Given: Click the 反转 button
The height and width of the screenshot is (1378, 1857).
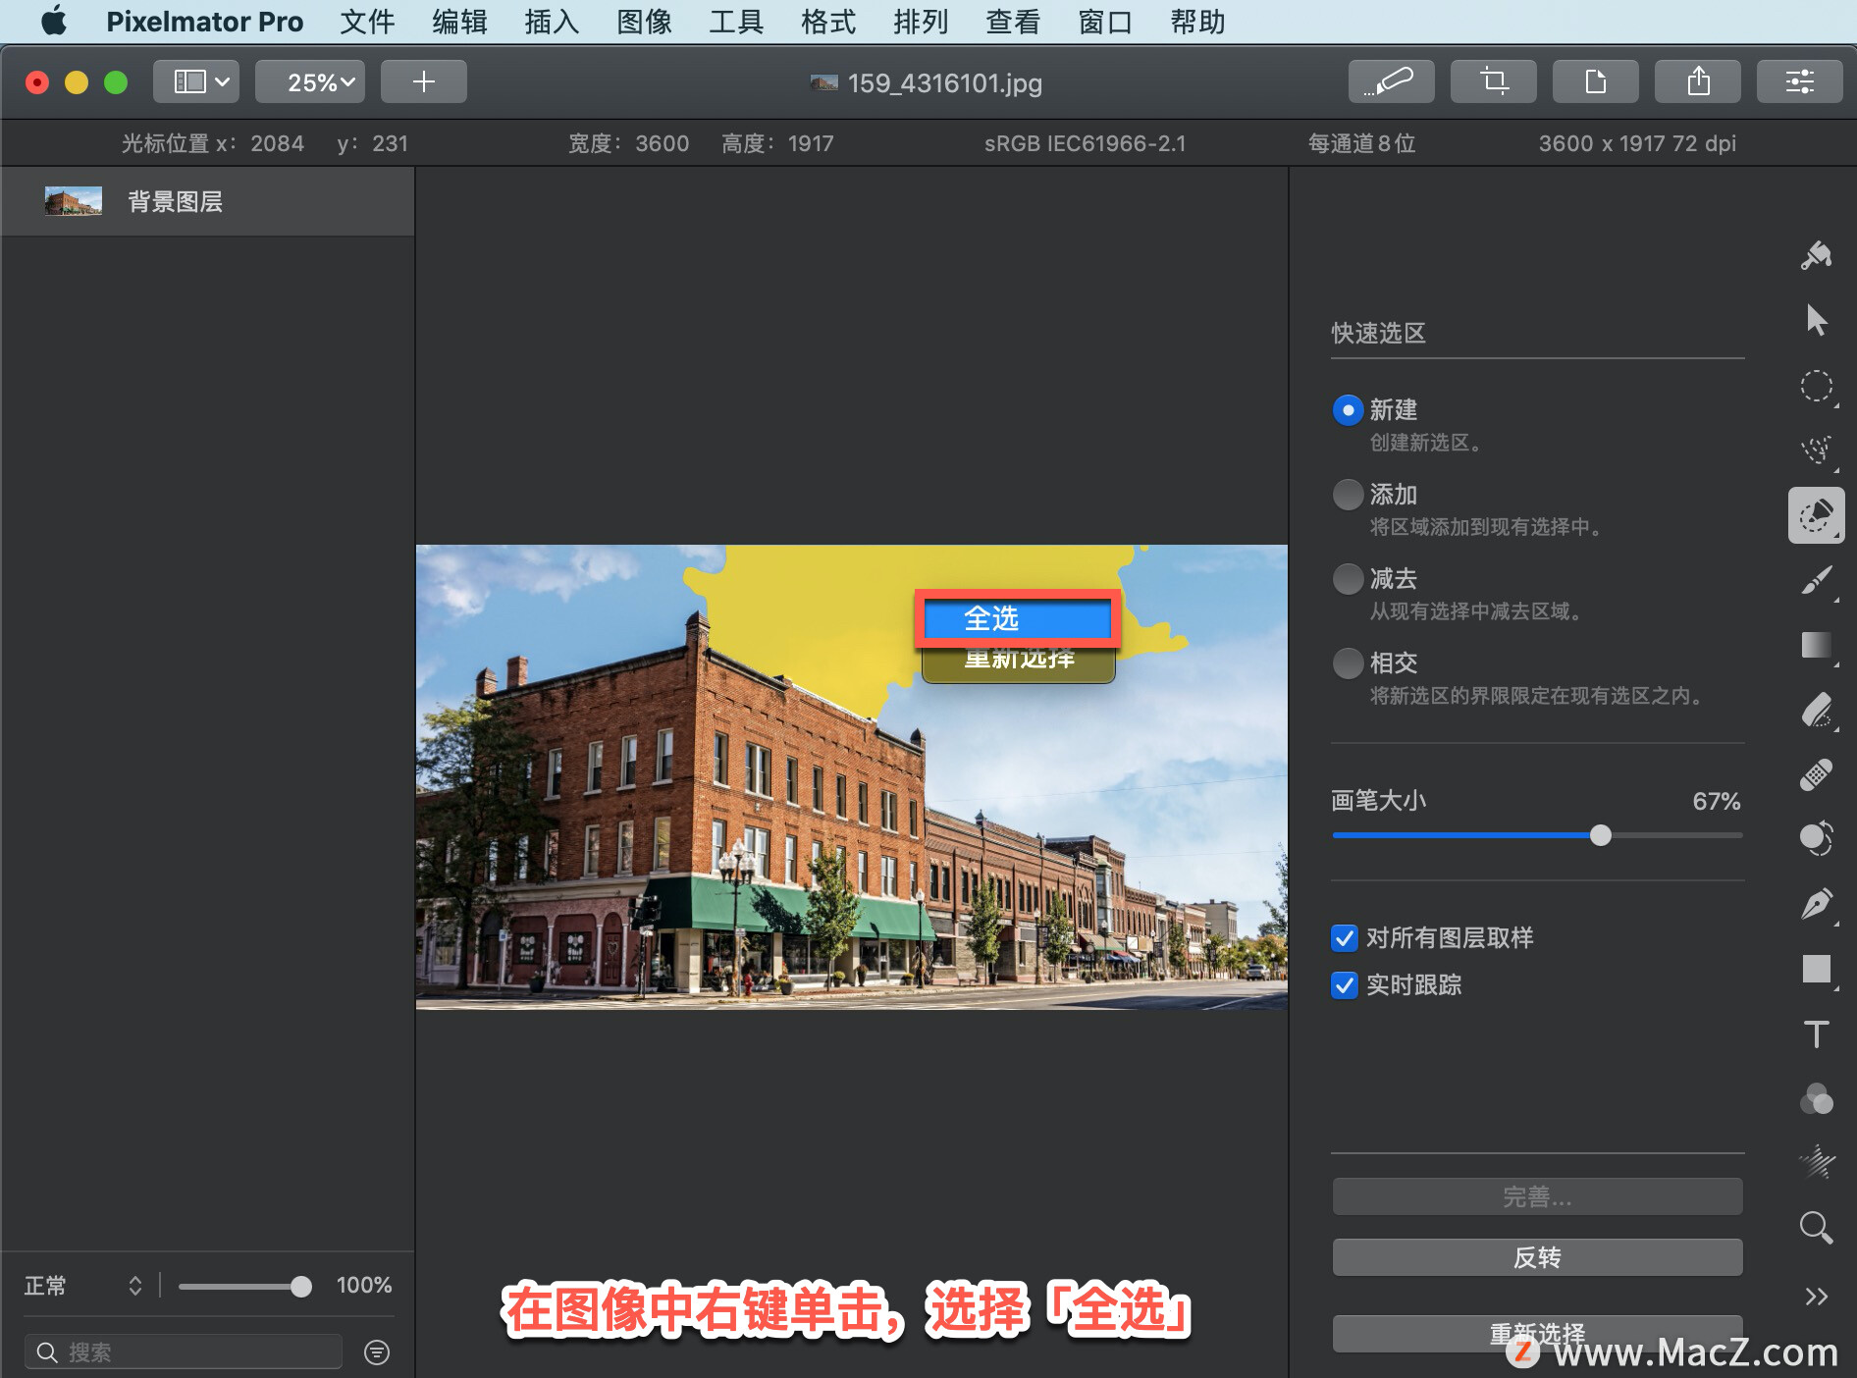Looking at the screenshot, I should (x=1535, y=1257).
